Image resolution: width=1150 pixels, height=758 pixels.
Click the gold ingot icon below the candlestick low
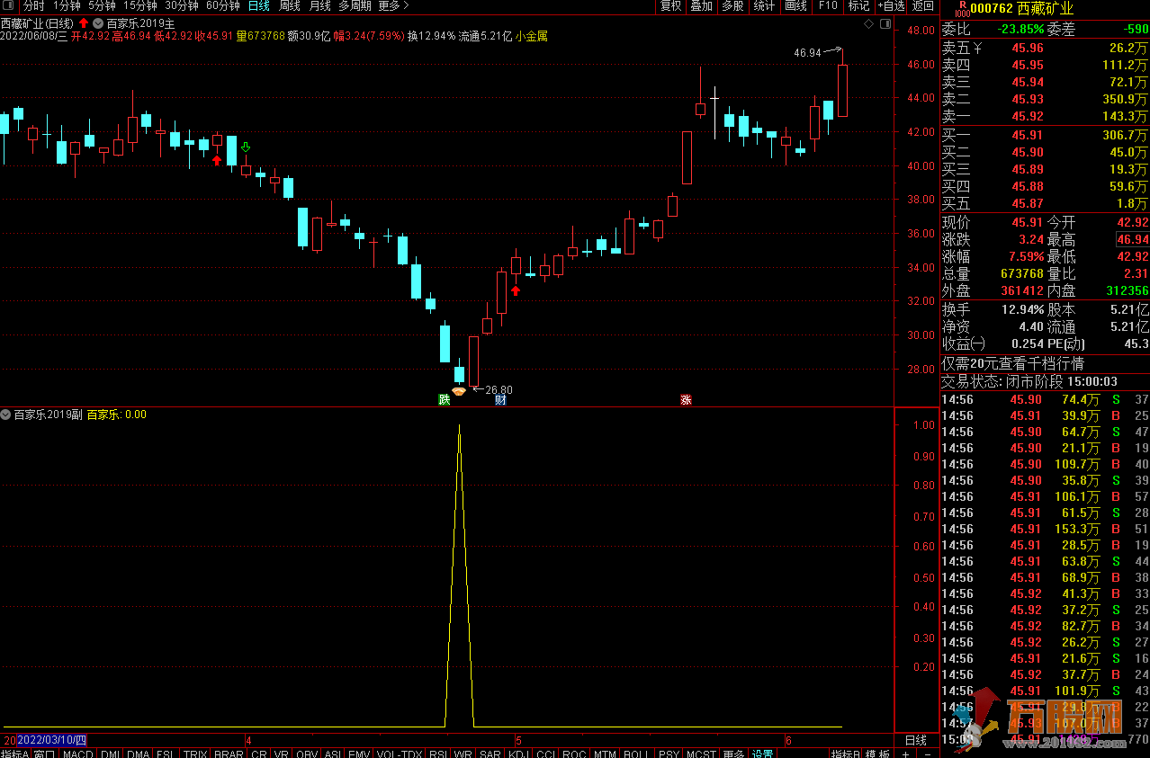point(459,390)
